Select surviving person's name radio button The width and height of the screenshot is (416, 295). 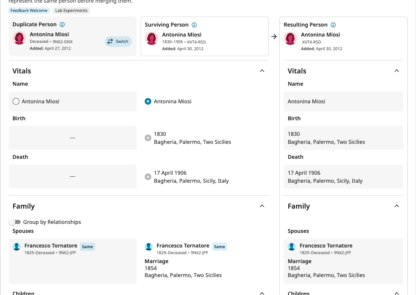pos(148,101)
